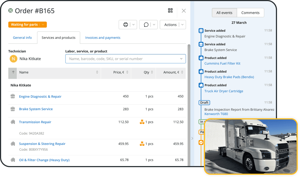
Task: Open the QR code scanner icon
Action: 170,11
